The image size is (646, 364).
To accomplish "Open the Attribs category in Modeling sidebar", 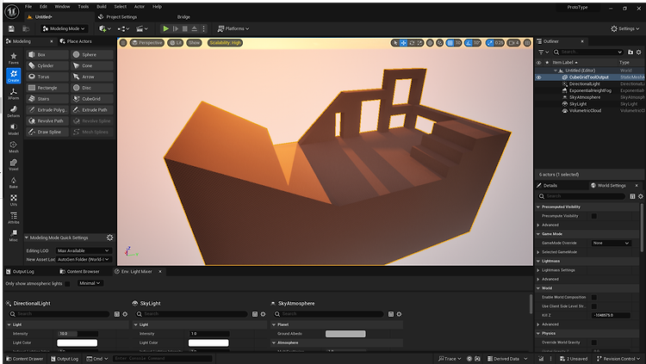I will 14,218.
